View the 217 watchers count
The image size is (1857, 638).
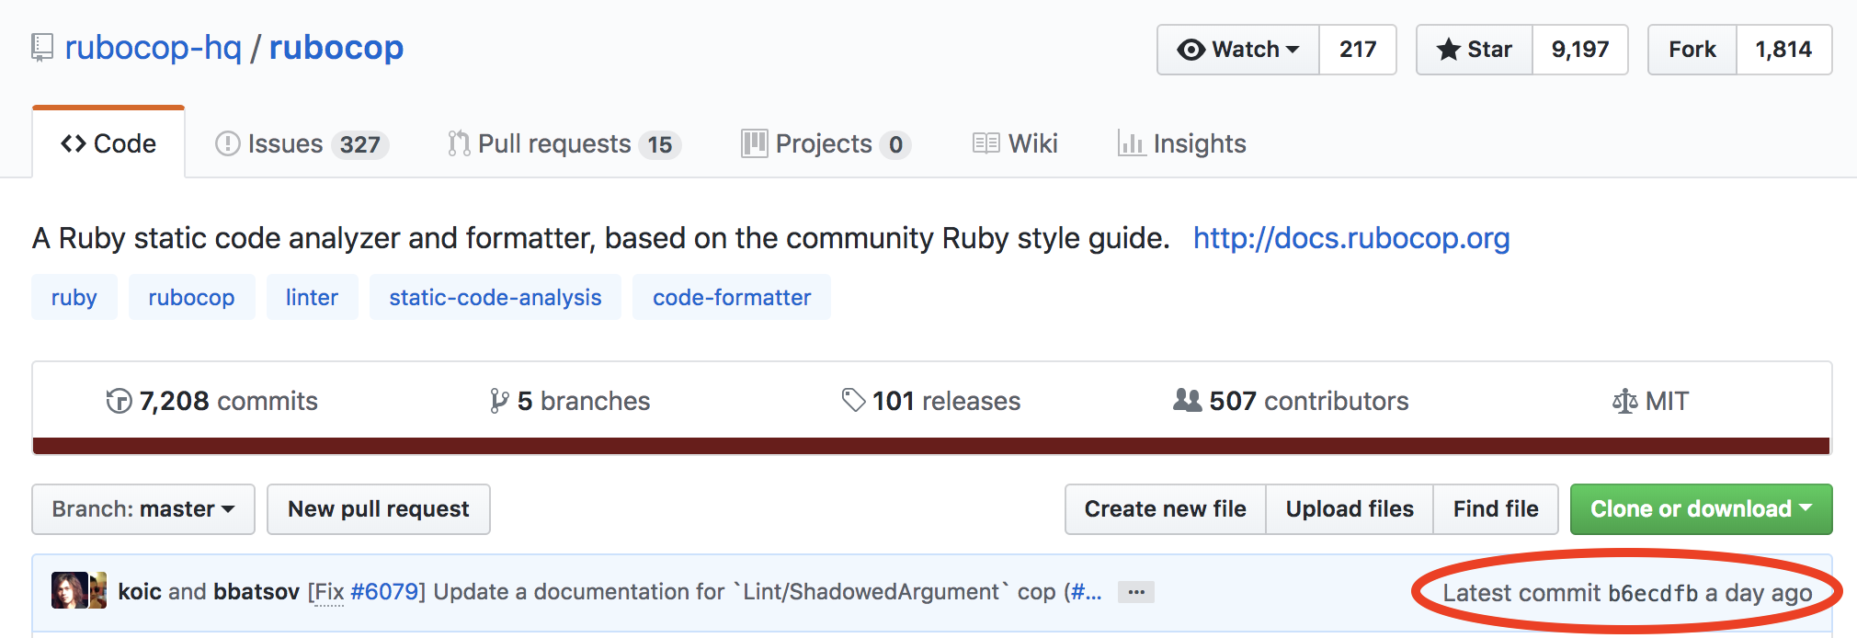pyautogui.click(x=1358, y=50)
